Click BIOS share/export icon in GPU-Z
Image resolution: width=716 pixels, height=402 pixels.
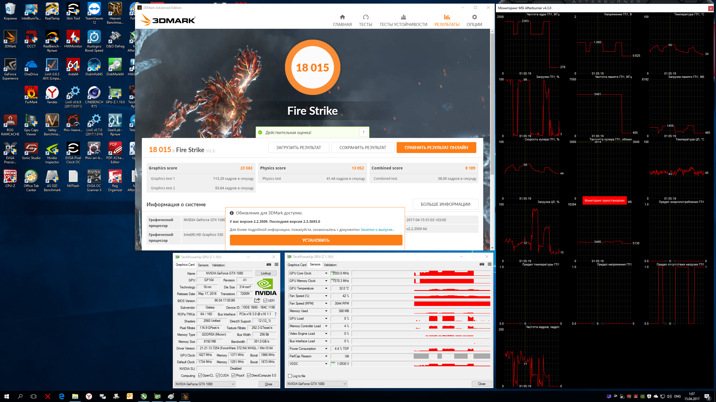tap(257, 300)
